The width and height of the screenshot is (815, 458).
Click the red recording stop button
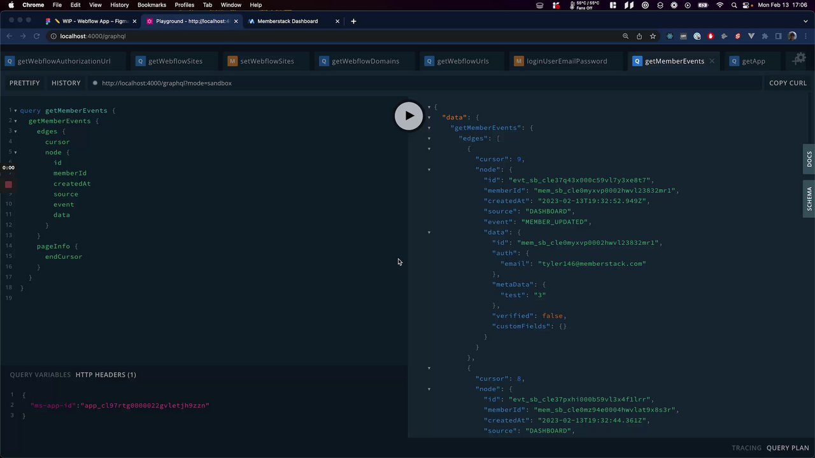8,184
